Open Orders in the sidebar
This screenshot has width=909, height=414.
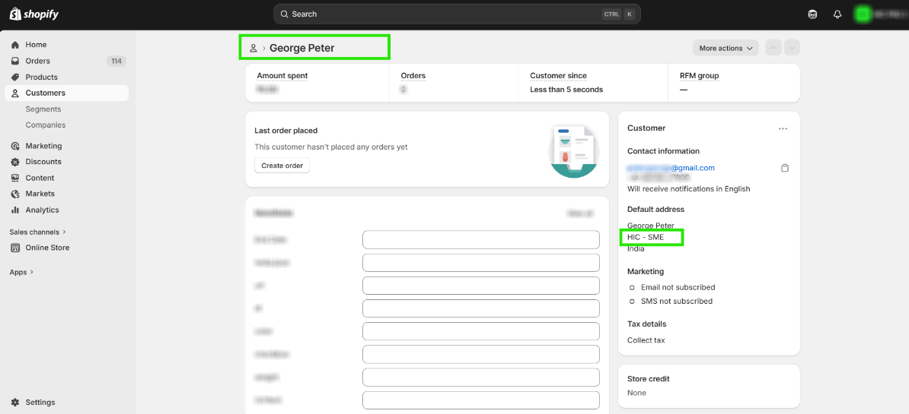pyautogui.click(x=37, y=61)
